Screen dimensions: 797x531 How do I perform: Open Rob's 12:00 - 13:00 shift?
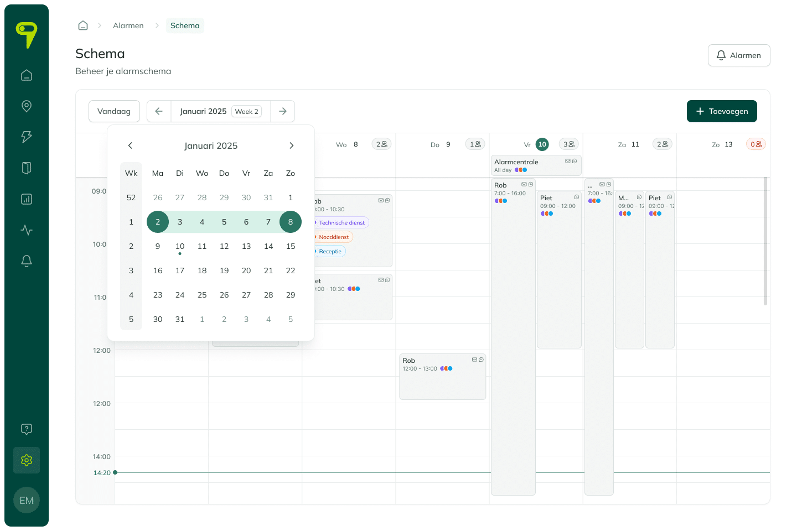[x=442, y=376]
